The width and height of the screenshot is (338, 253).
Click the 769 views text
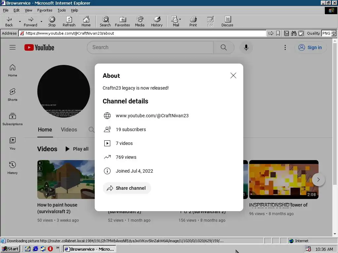click(126, 157)
